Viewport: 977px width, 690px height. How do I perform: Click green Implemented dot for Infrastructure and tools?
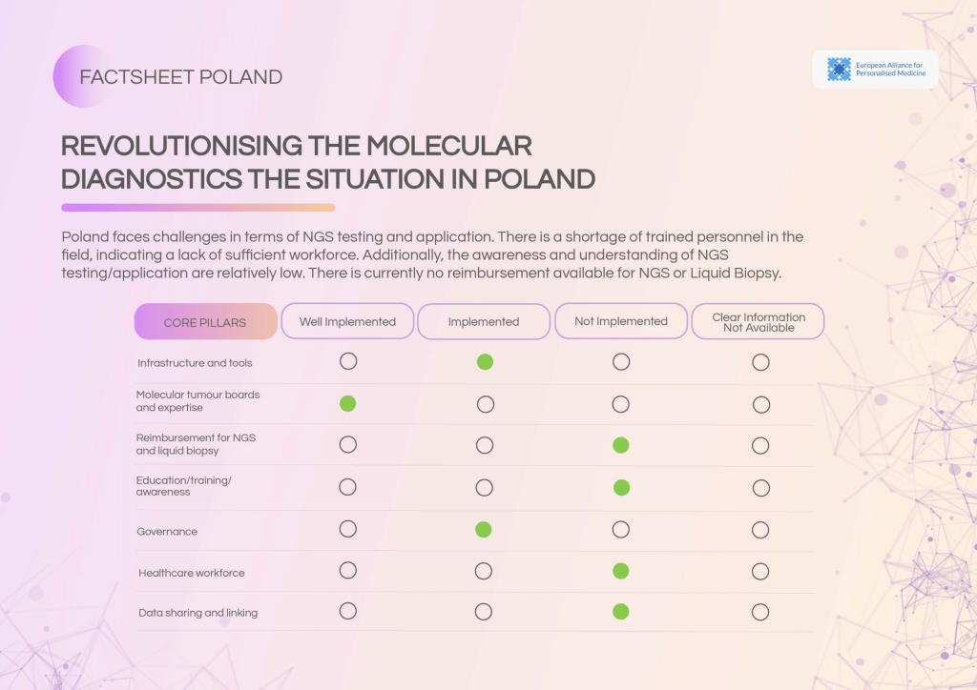click(x=485, y=362)
